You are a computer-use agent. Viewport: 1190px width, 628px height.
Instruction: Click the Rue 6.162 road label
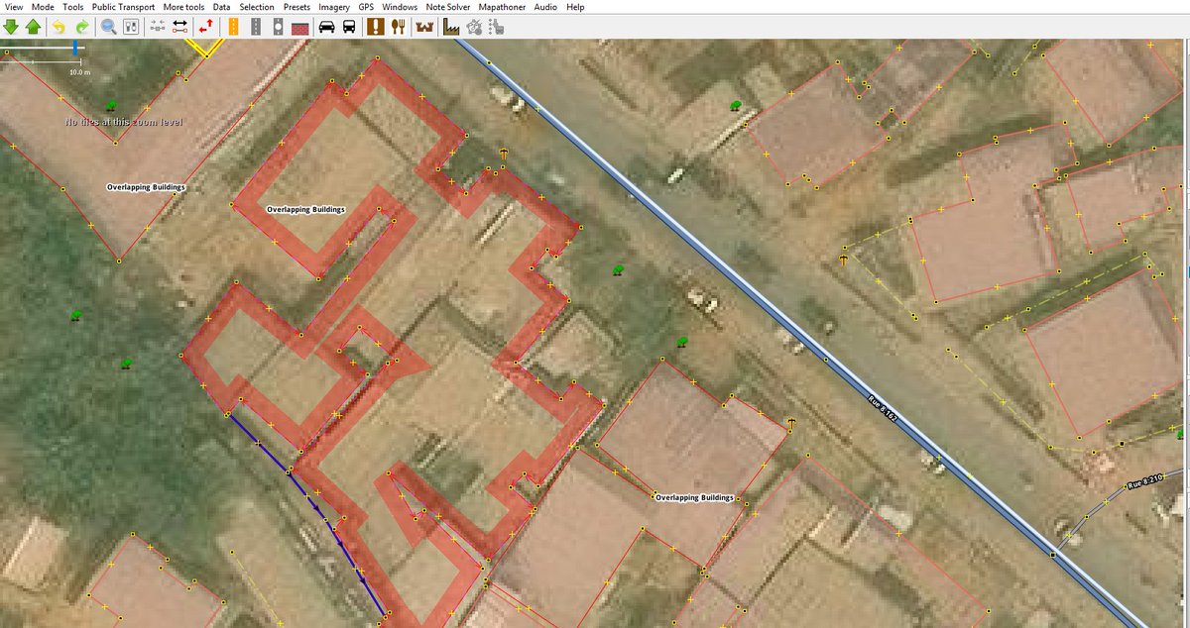[x=883, y=407]
